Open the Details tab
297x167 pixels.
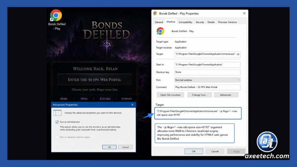pyautogui.click(x=211, y=22)
